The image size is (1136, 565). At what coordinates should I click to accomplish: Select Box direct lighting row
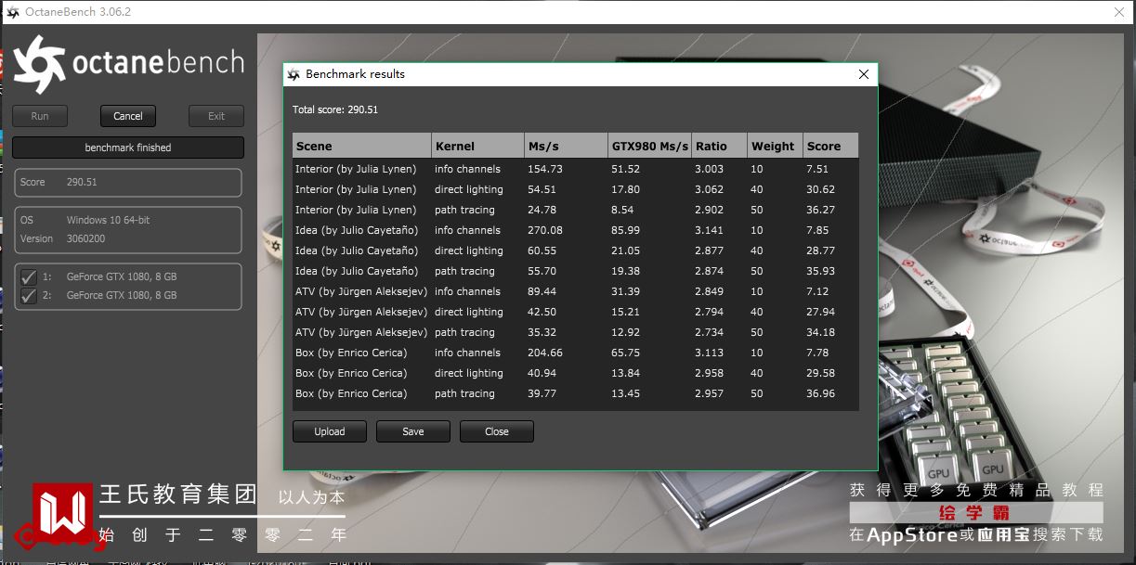575,373
